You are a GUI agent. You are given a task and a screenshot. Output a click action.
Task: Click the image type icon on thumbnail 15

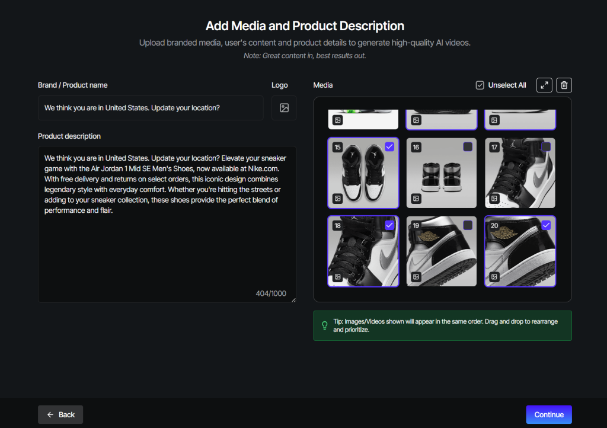337,199
